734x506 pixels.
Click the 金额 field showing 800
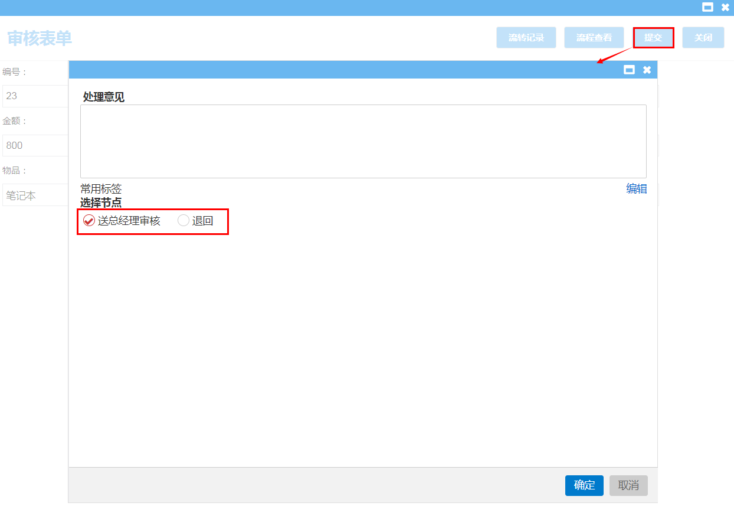35,145
